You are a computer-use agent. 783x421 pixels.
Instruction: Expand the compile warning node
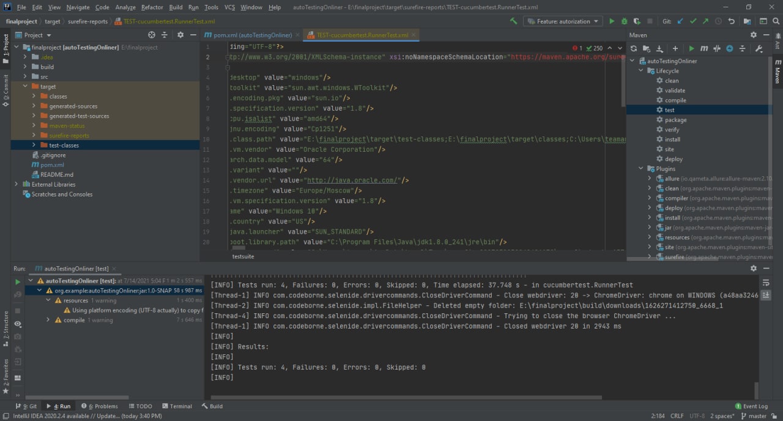pos(48,320)
